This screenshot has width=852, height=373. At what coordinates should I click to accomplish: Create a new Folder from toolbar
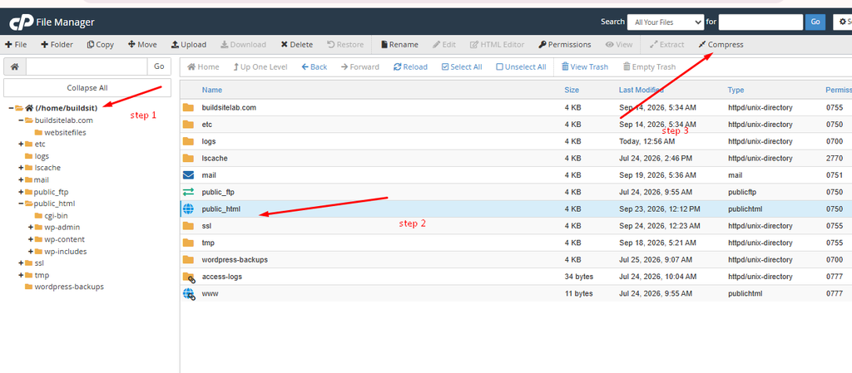(57, 45)
